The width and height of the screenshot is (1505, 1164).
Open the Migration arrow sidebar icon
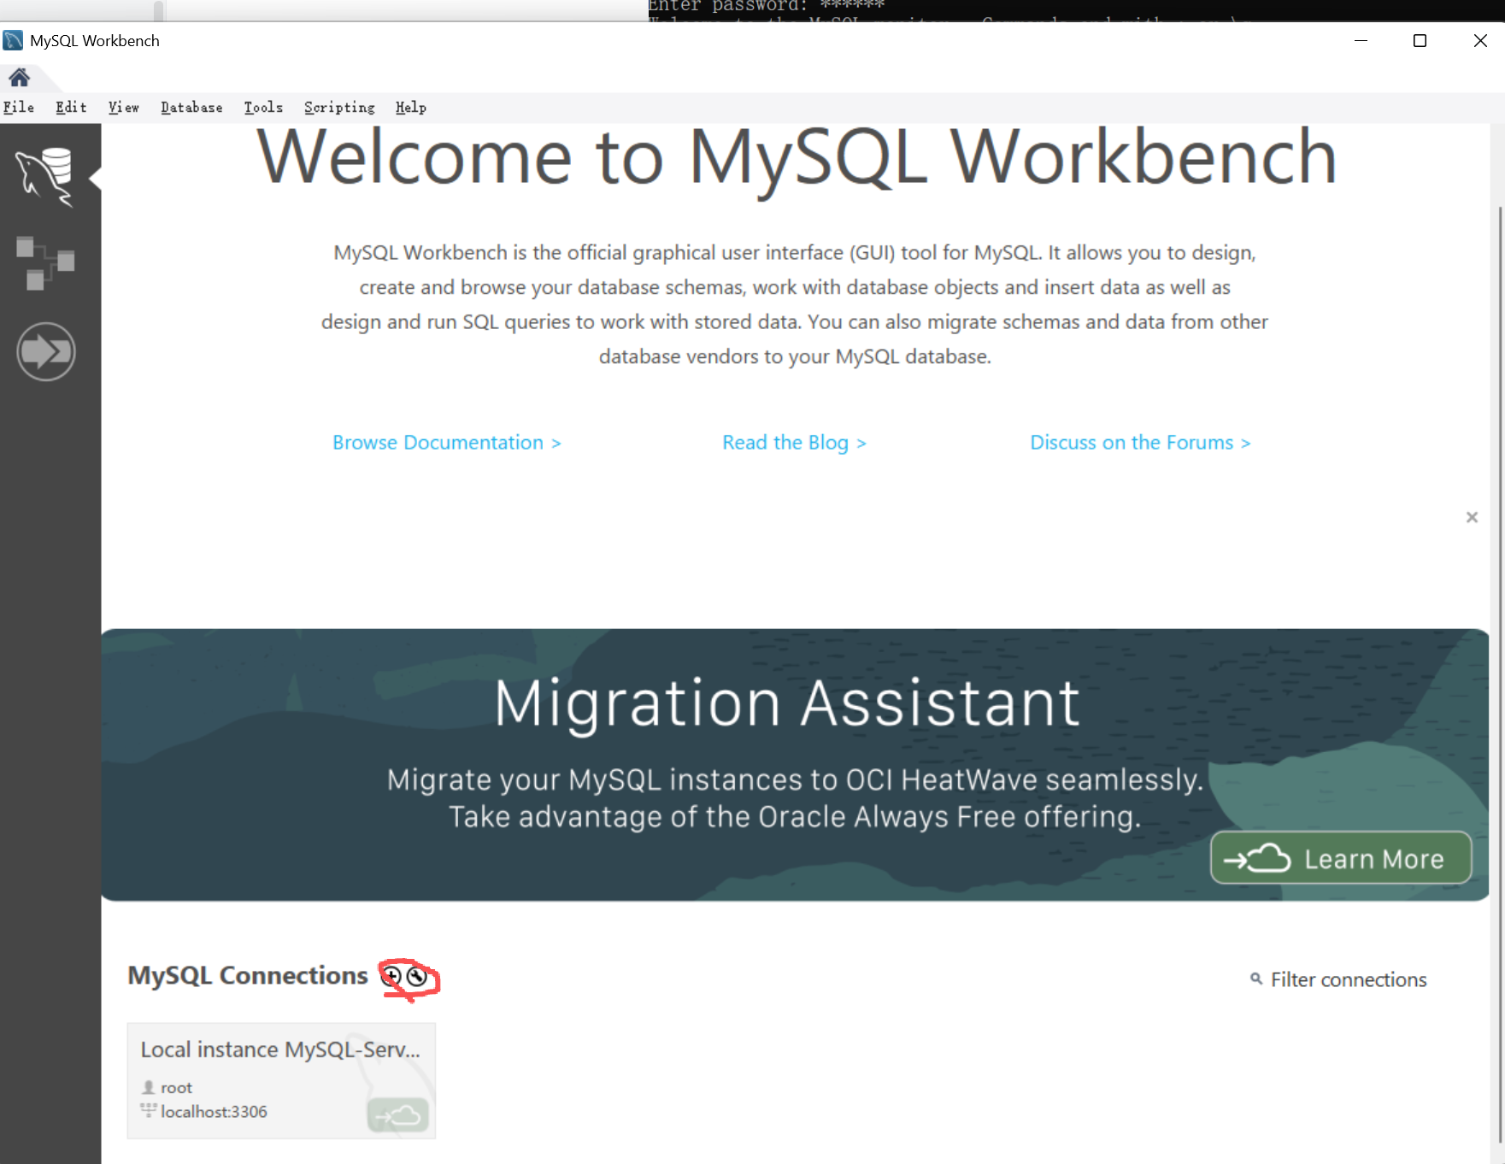point(46,351)
